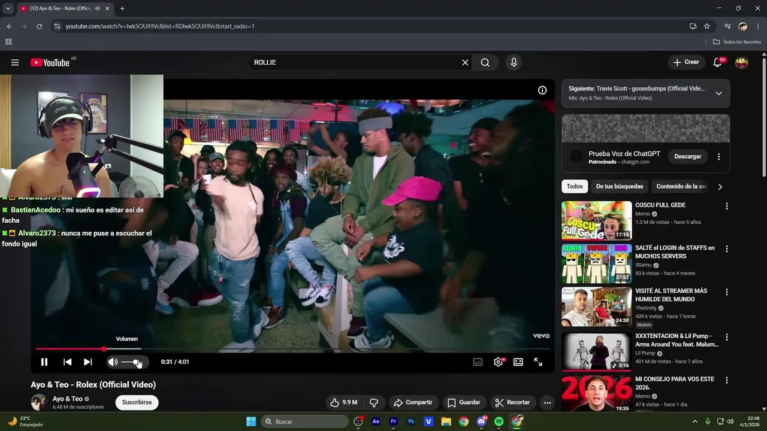Open options menu on the ChatGPT ad
The height and width of the screenshot is (431, 767).
[x=718, y=156]
